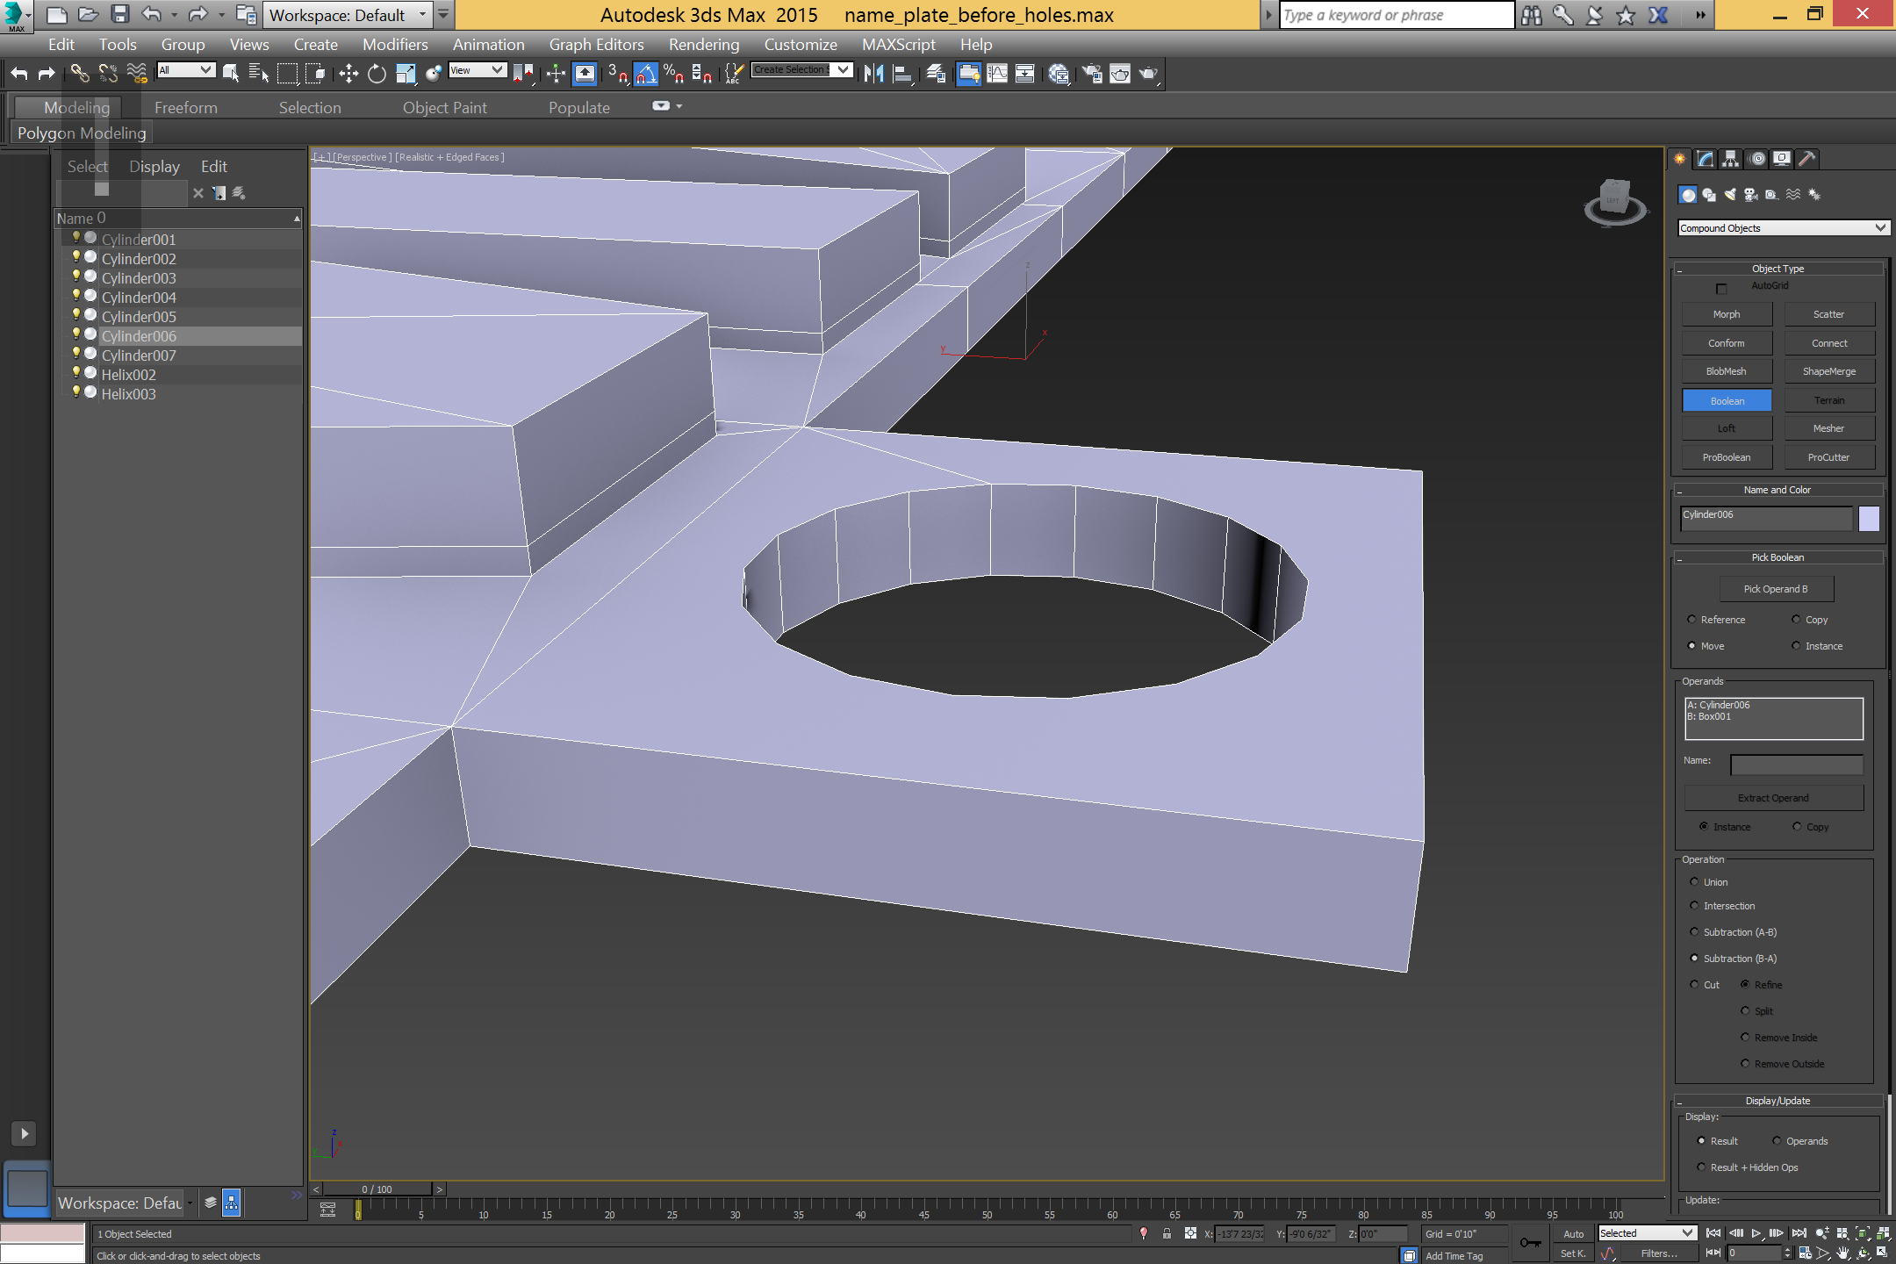The image size is (1896, 1264).
Task: Click the object color swatch beside Cylinder006
Action: (1870, 519)
